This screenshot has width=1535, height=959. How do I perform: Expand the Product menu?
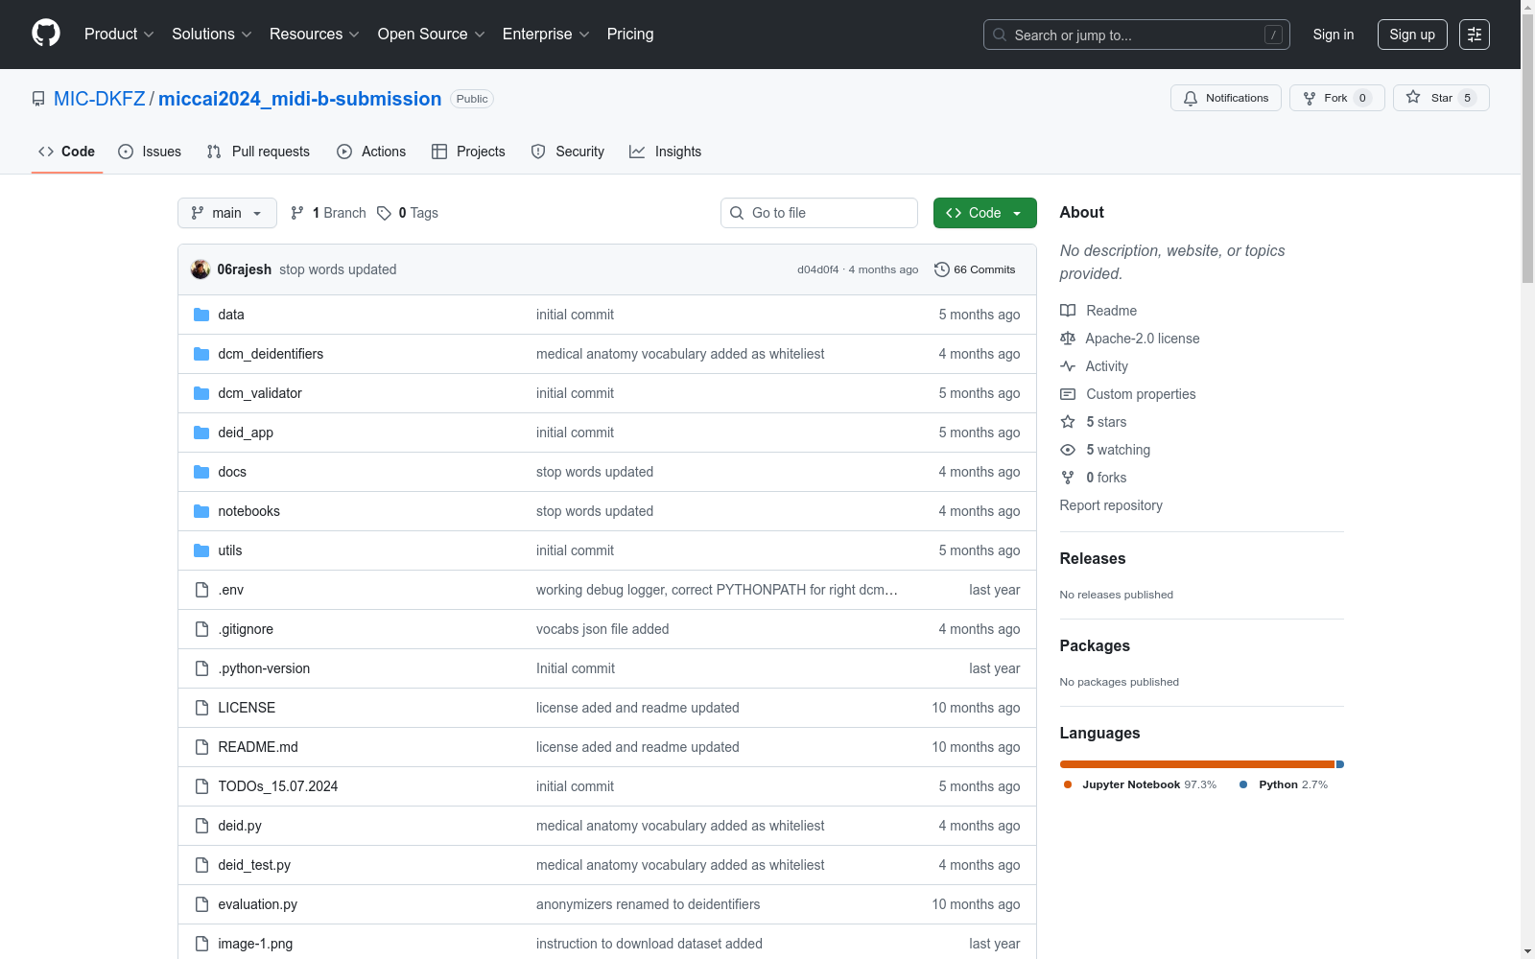tap(119, 34)
